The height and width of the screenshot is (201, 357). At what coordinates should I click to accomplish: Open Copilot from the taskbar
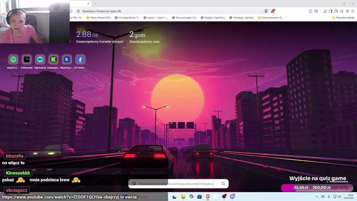tap(191, 197)
